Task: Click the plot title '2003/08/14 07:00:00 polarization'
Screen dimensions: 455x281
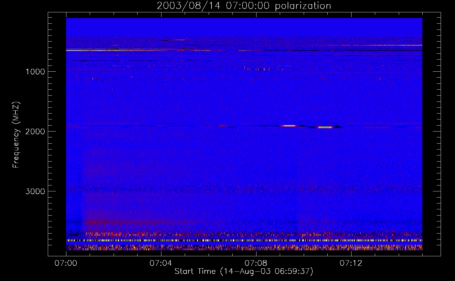Action: pos(244,6)
